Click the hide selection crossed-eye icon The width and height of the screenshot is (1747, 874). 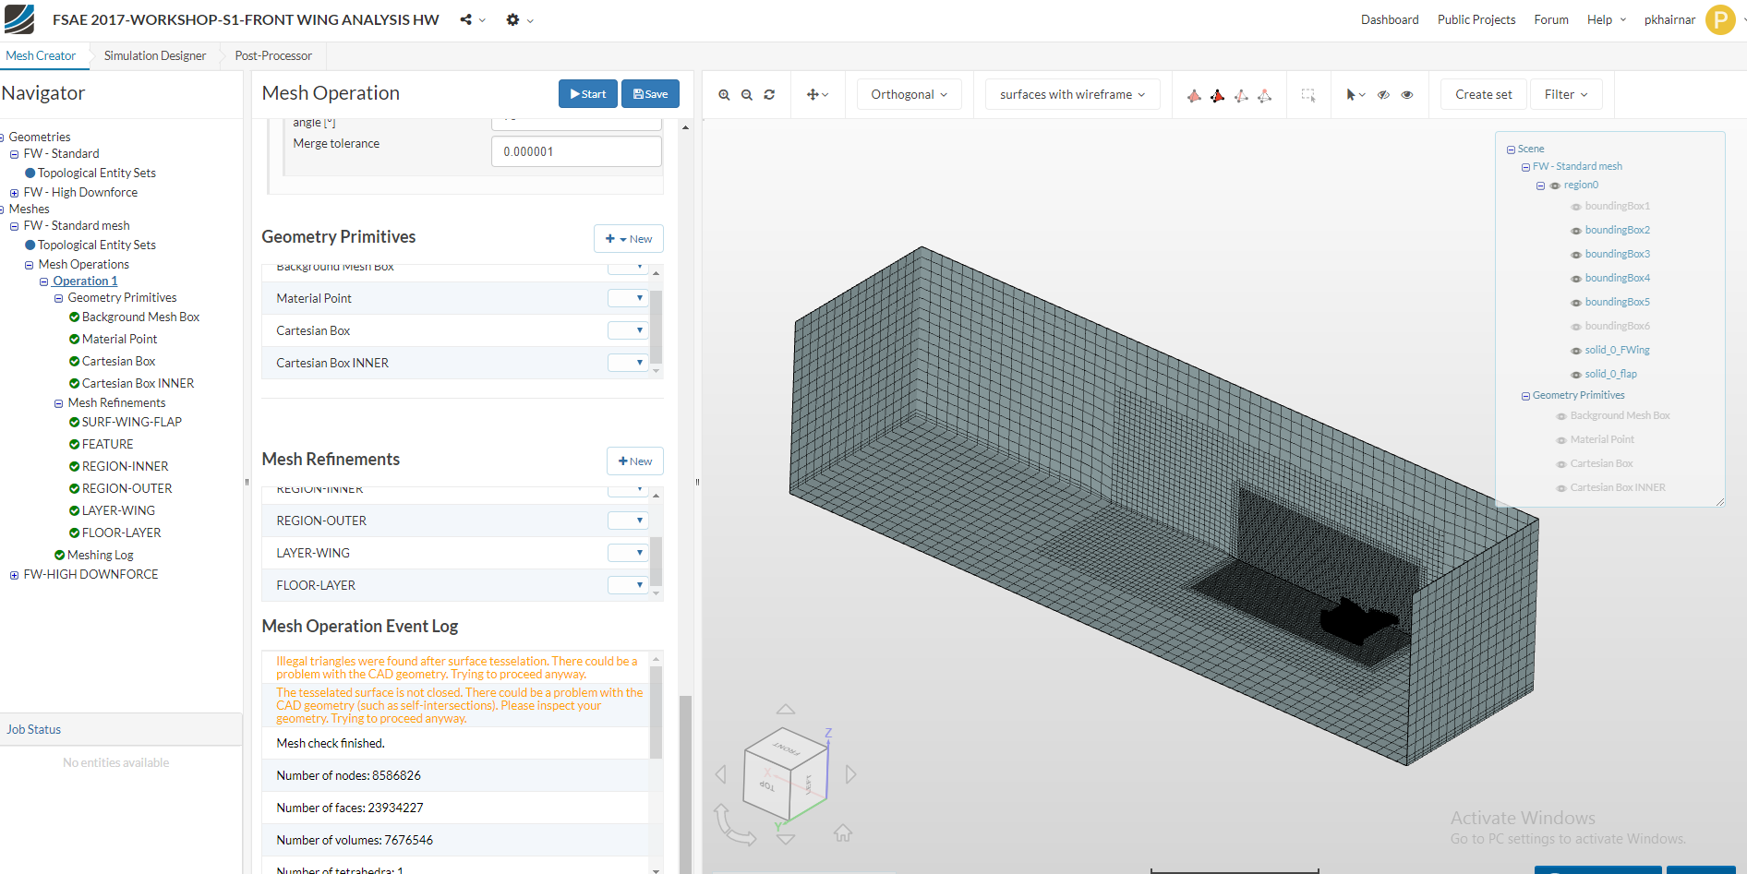coord(1383,95)
